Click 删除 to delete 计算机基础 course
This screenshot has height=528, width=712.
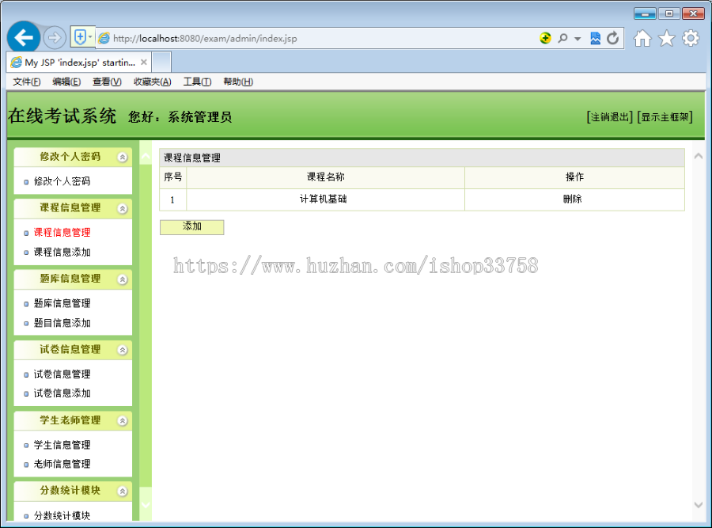pos(575,199)
